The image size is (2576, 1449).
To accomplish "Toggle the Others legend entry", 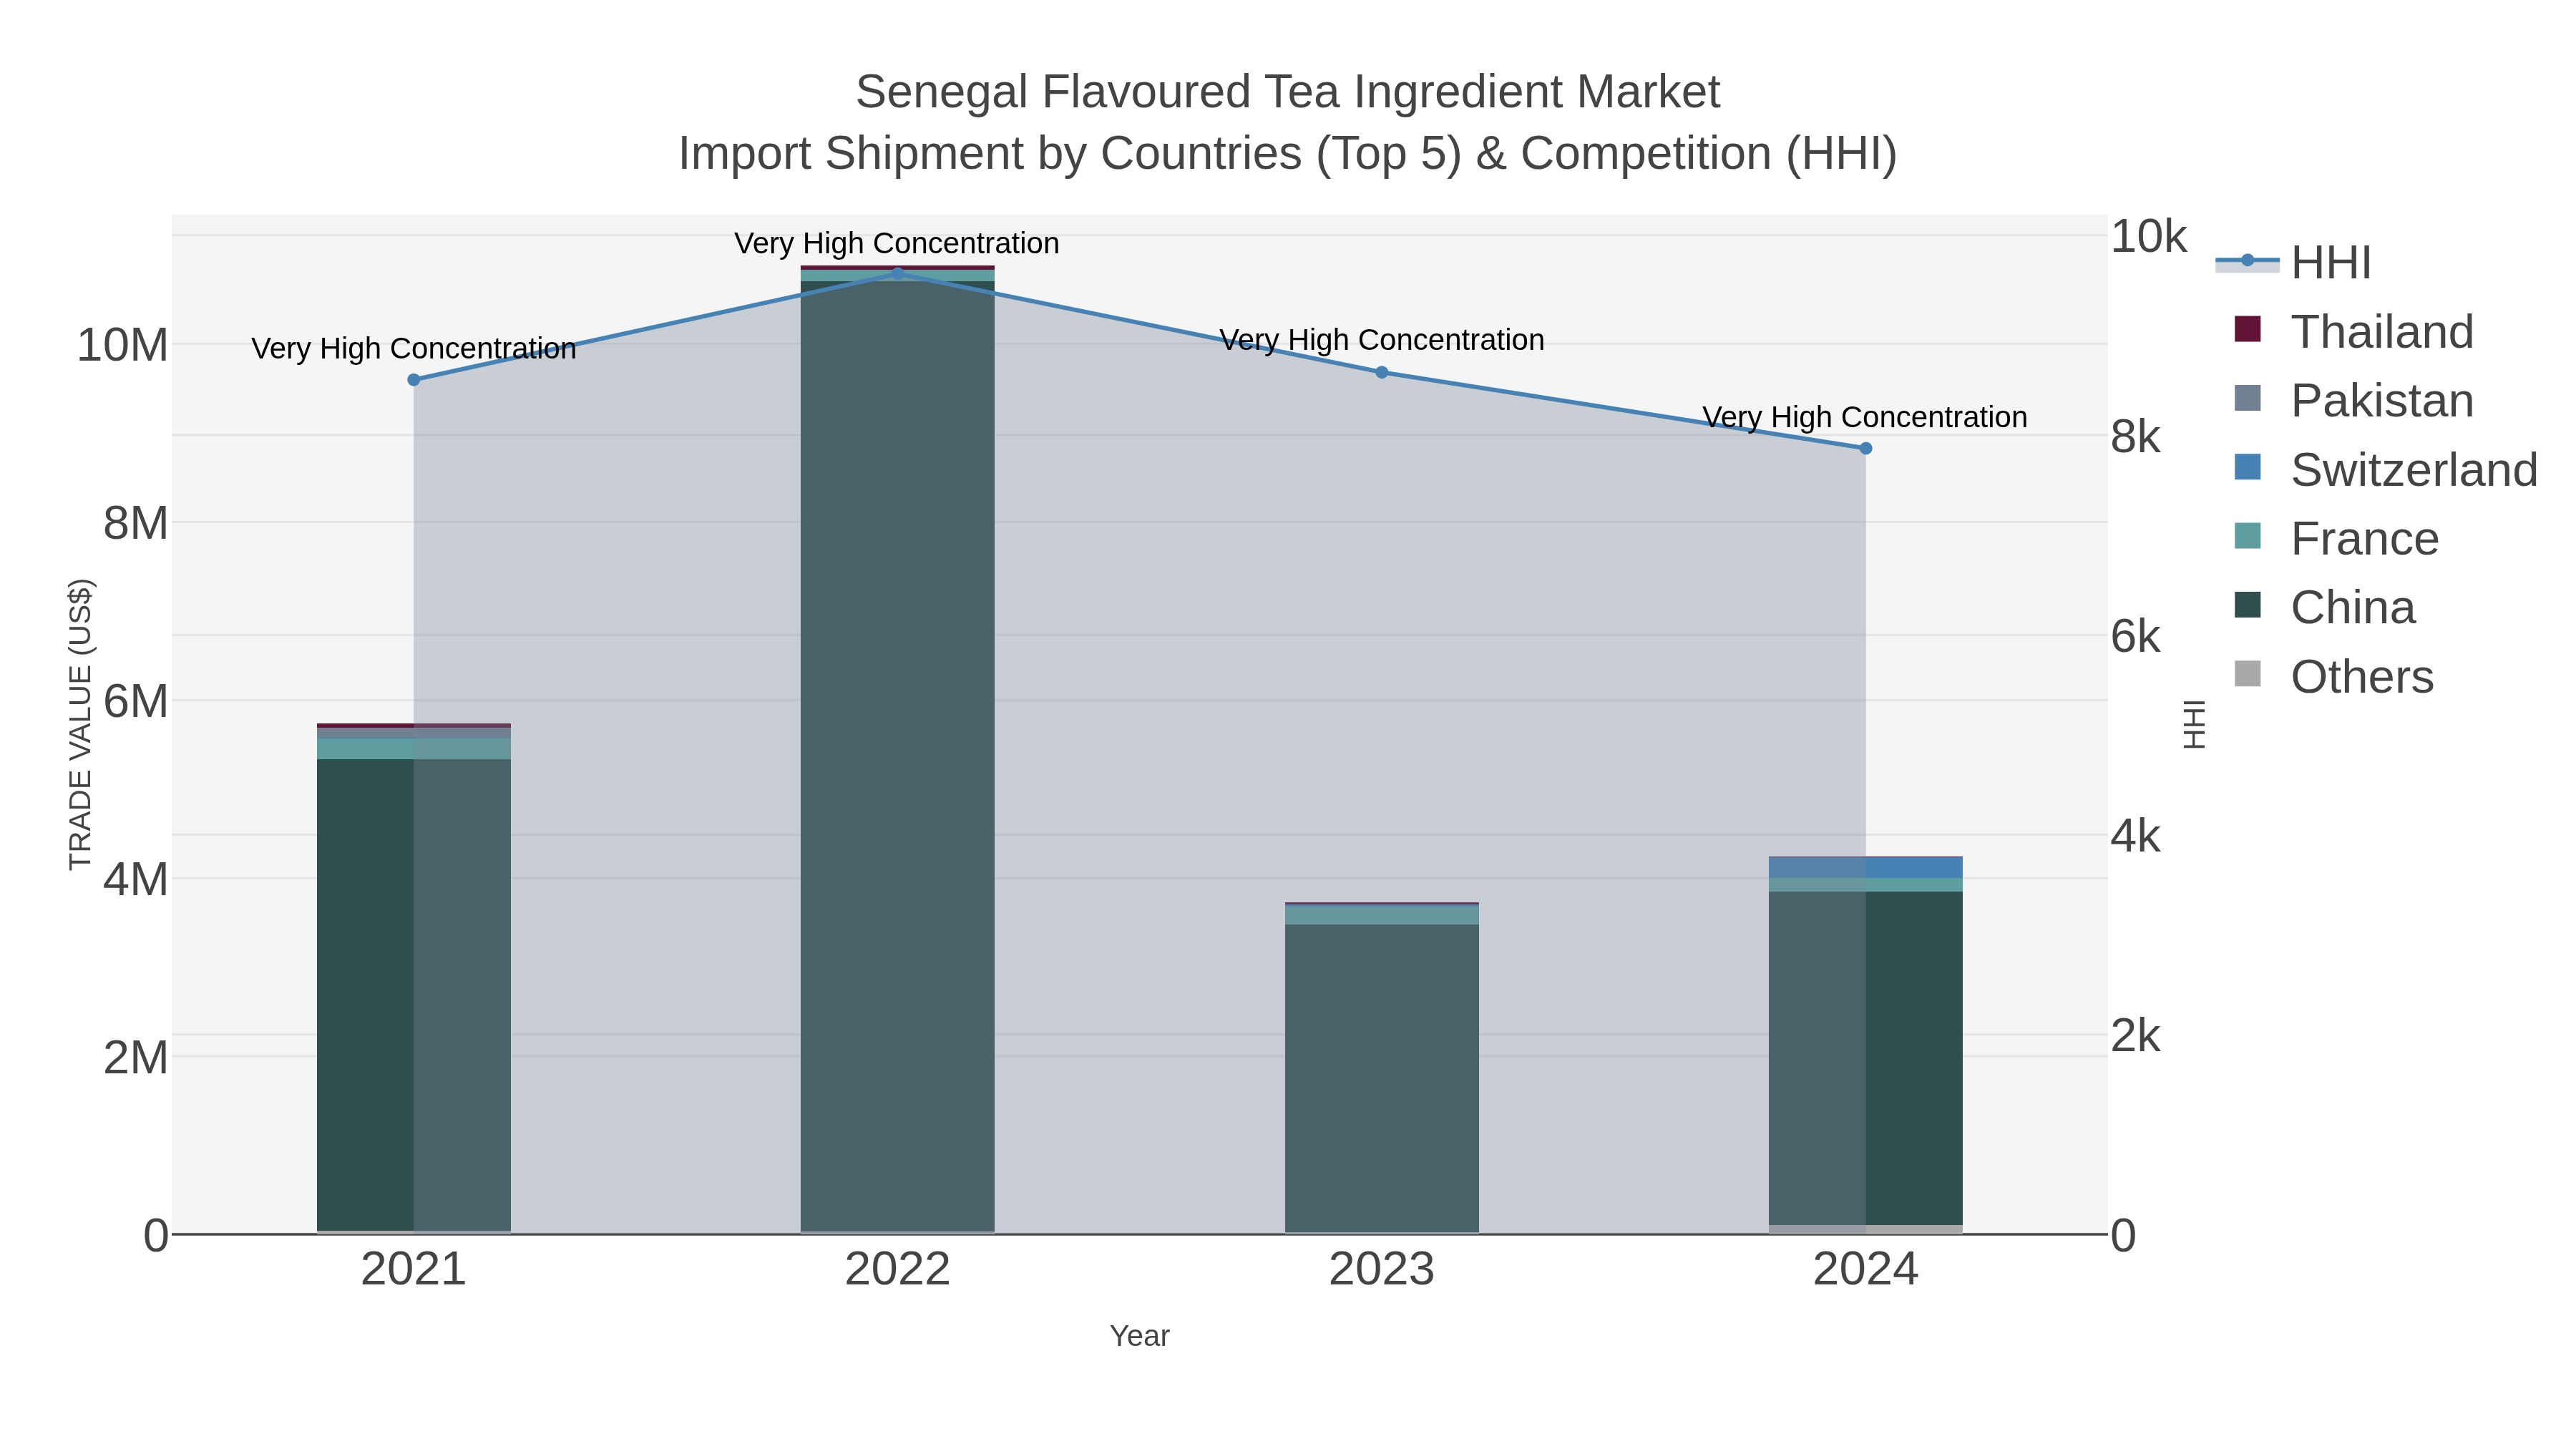I will pyautogui.click(x=2333, y=676).
